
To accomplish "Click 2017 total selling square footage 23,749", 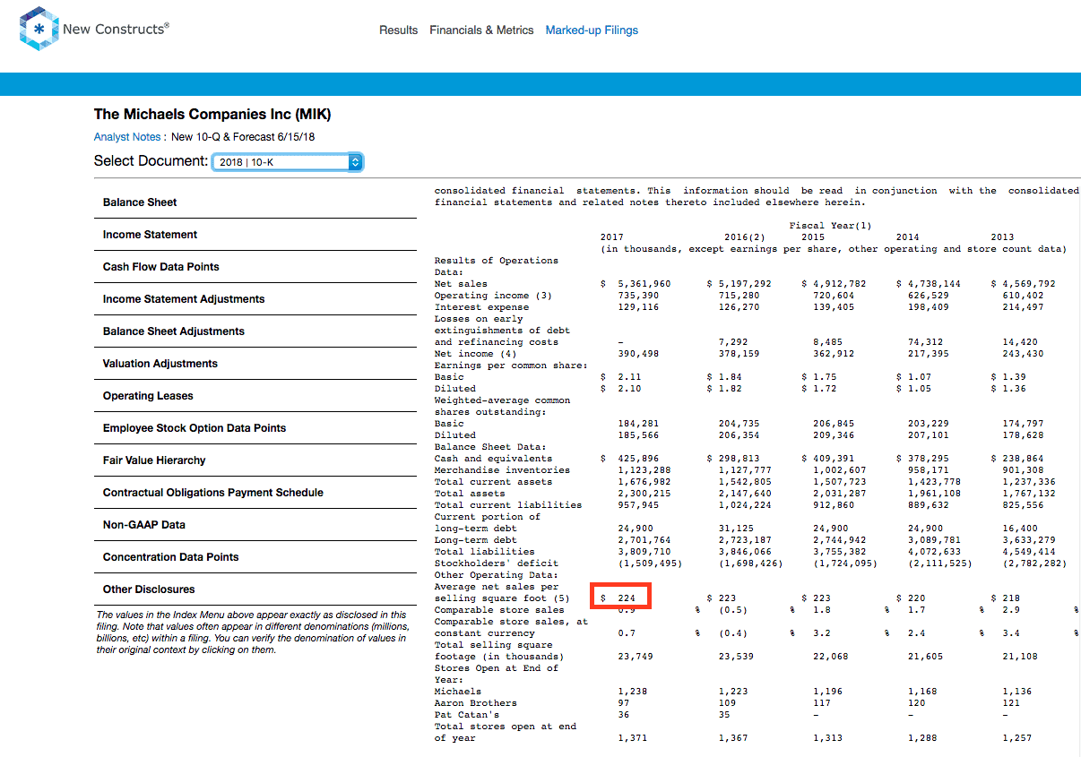I will pos(636,657).
